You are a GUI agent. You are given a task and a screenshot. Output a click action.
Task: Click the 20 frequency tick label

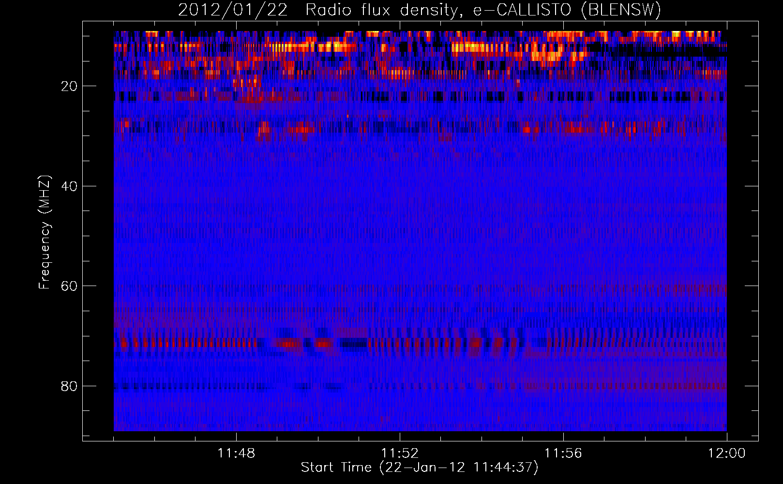point(69,86)
